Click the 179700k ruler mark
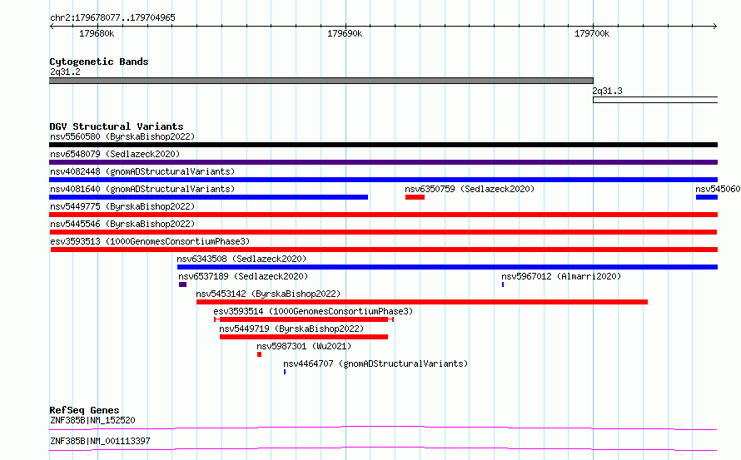 tap(592, 33)
